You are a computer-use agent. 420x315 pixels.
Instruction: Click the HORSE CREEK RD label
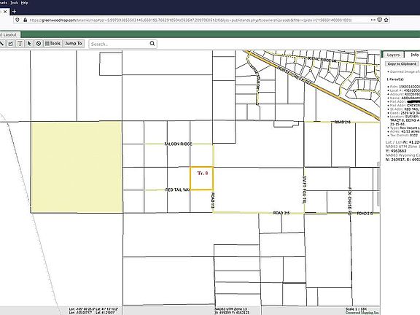click(x=294, y=76)
